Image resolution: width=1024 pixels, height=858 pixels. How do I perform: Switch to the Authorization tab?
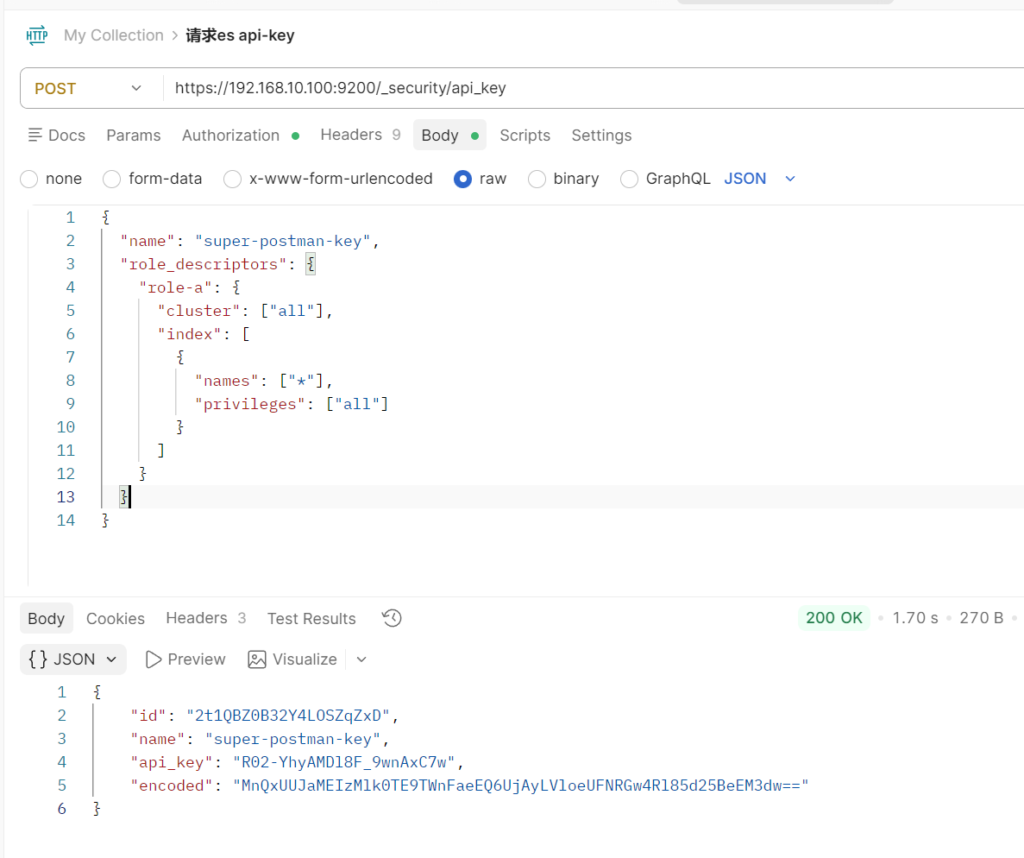[230, 136]
